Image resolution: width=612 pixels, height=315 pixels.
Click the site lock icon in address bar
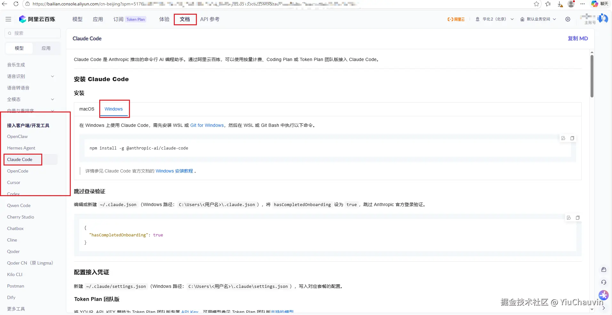click(28, 4)
